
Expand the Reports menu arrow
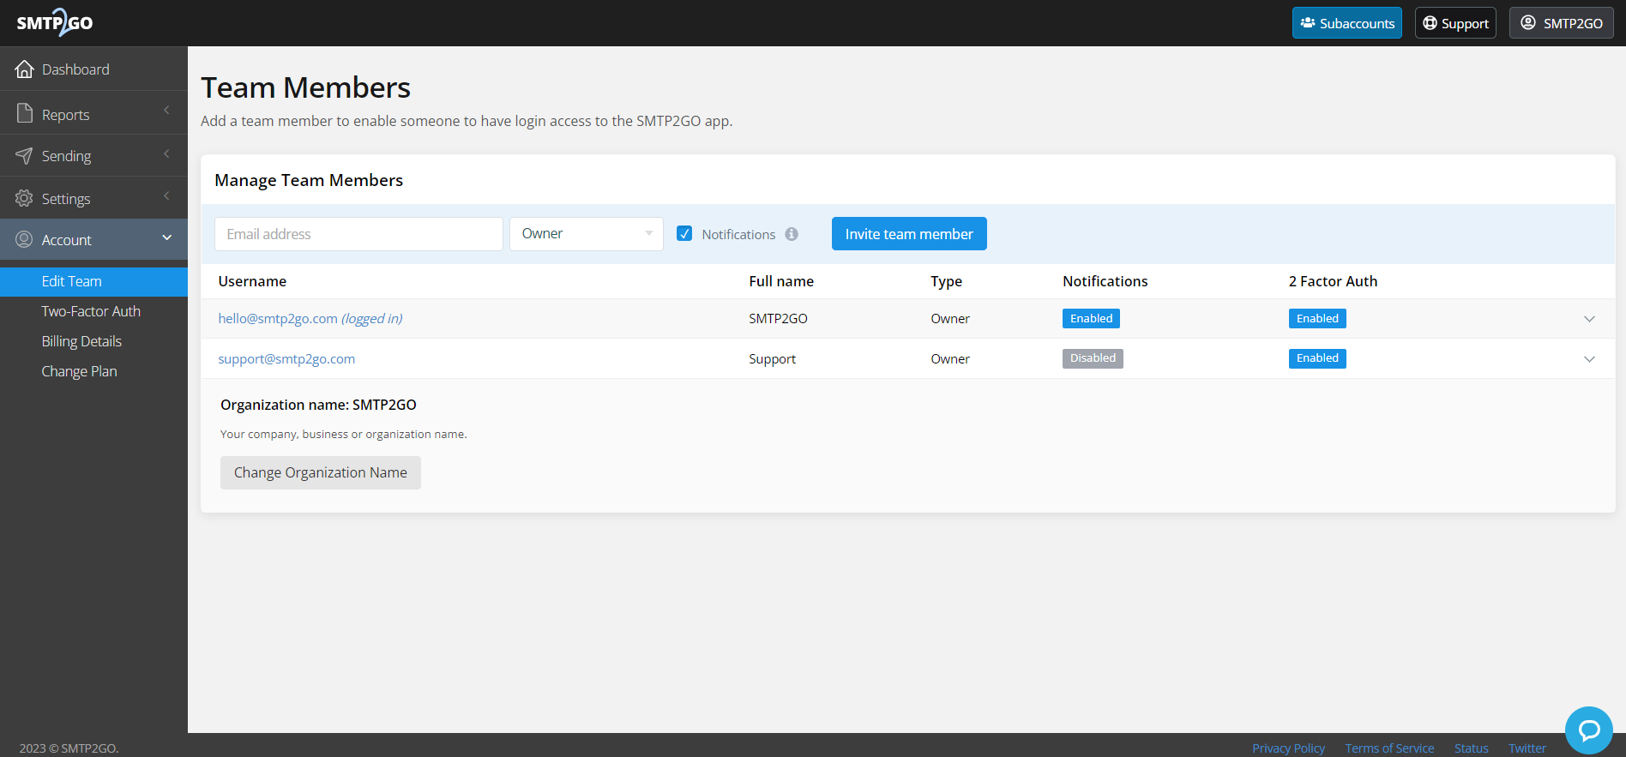[166, 111]
